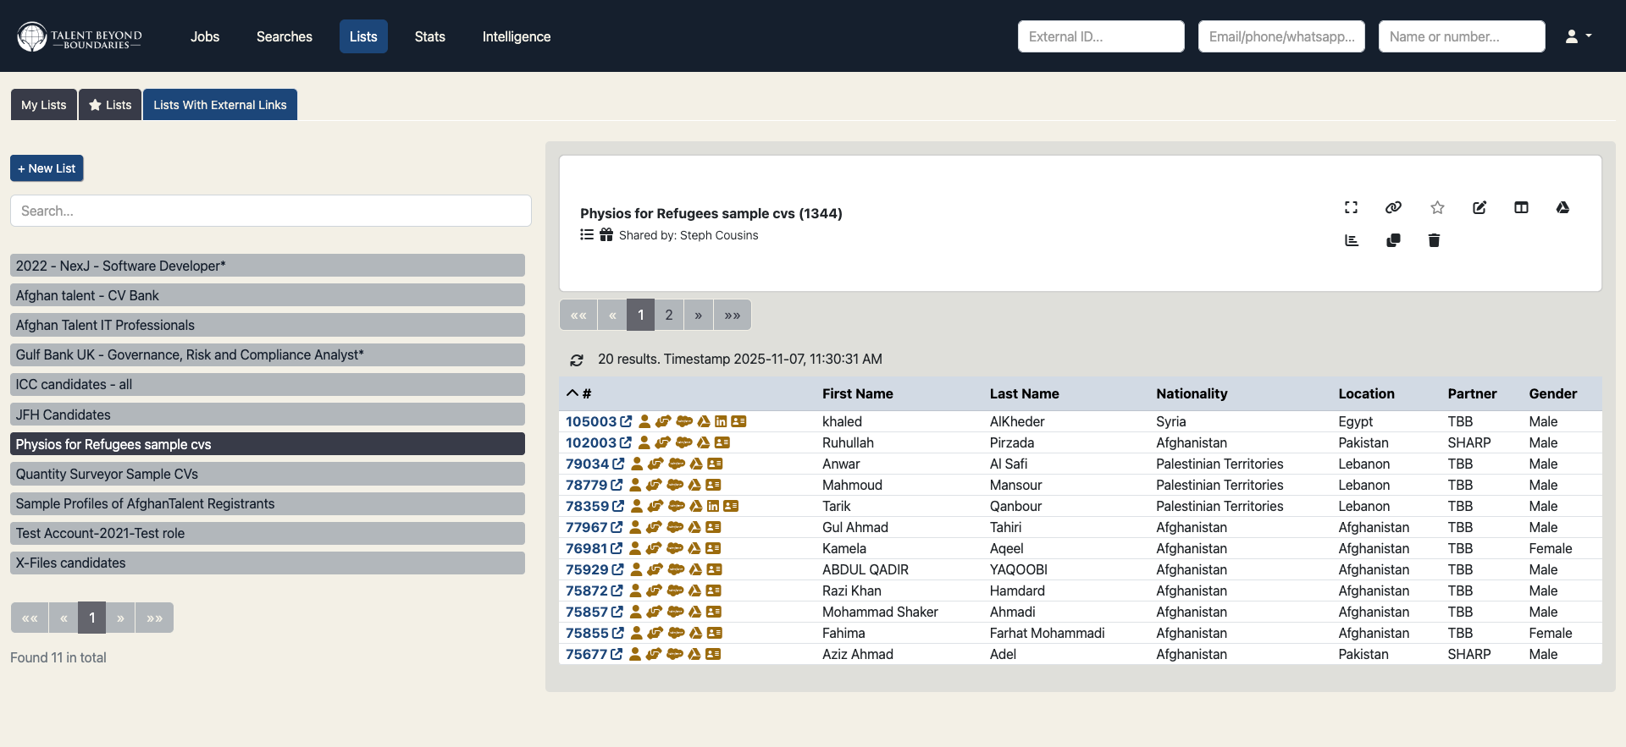Delete list trash icon
Viewport: 1626px width, 747px height.
[x=1434, y=240]
